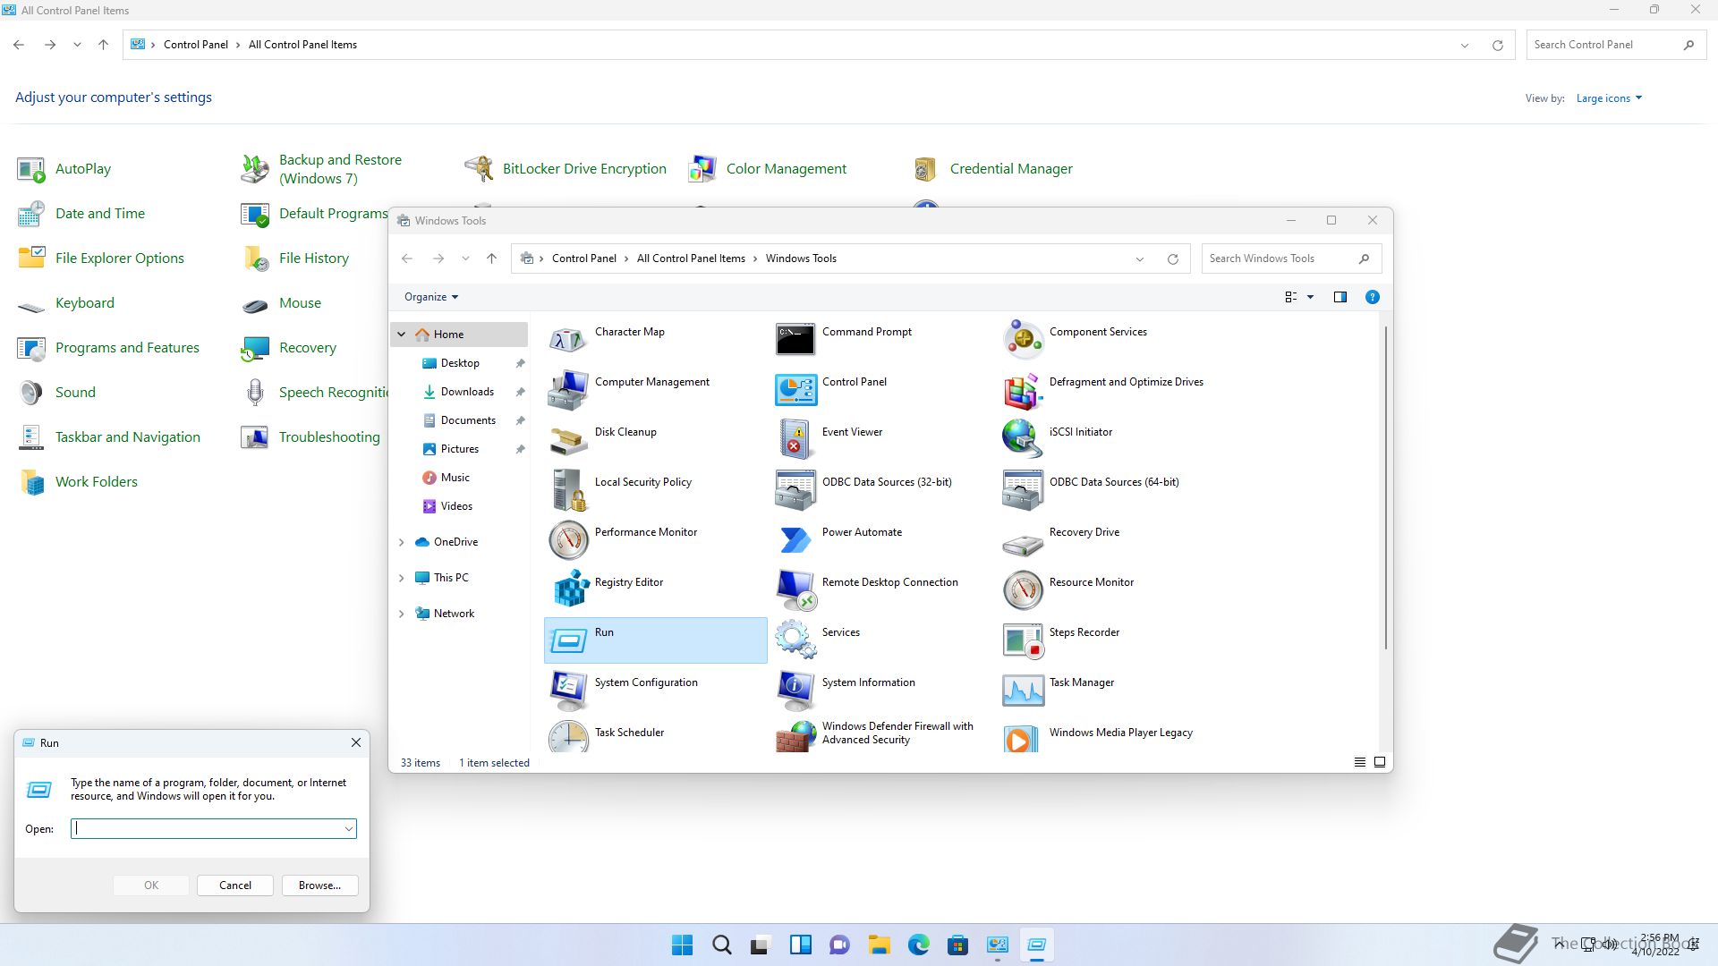
Task: Select Videos in navigation pane
Action: click(x=456, y=506)
